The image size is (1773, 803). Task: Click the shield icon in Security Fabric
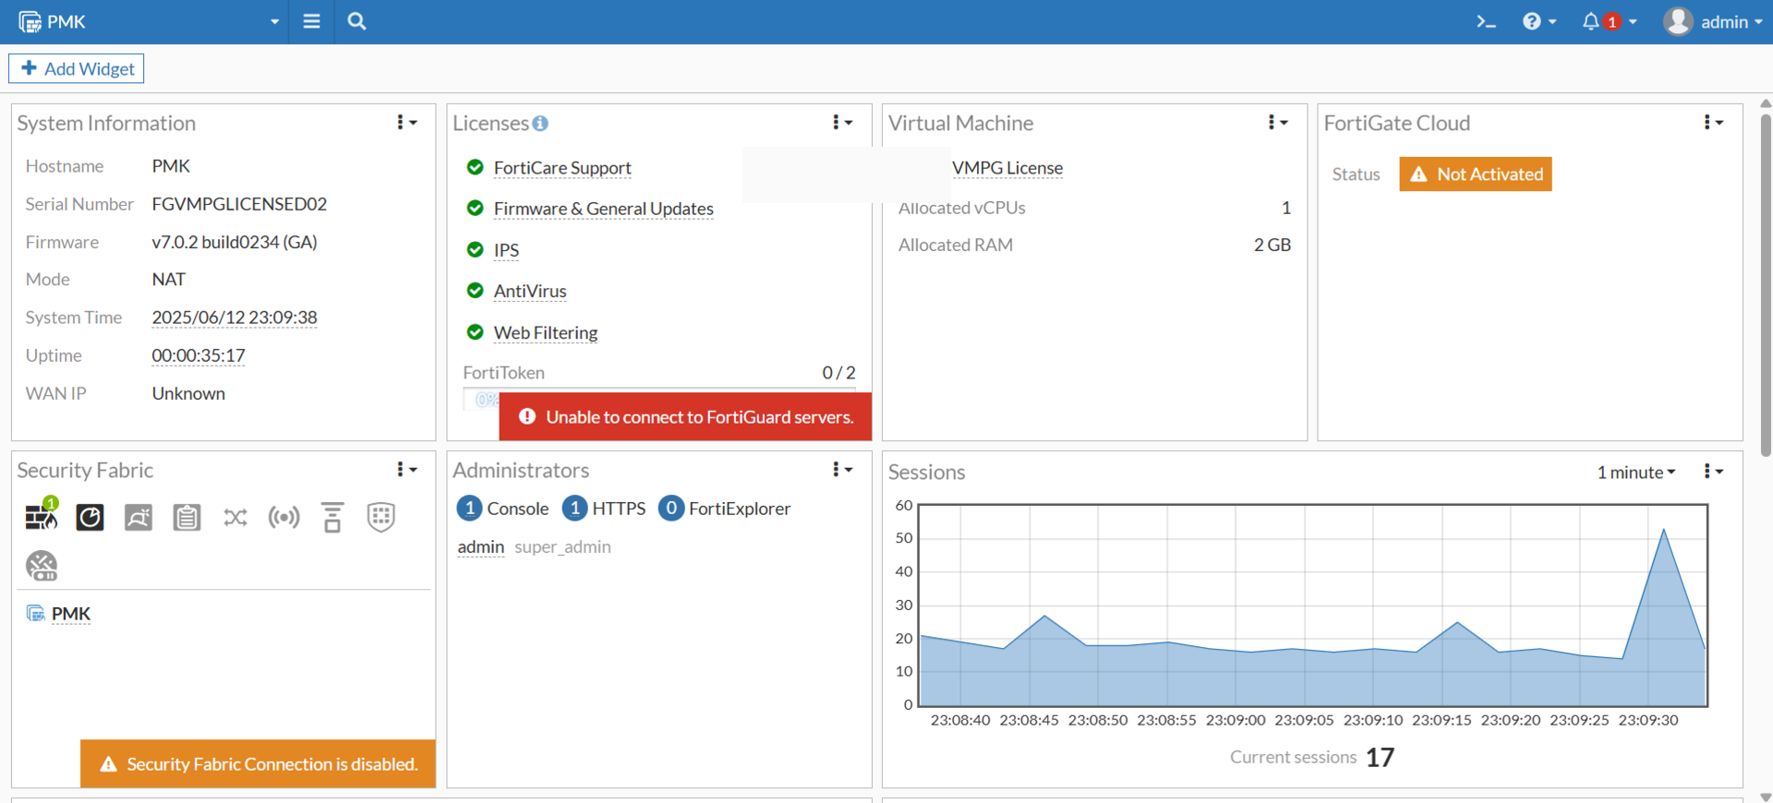click(380, 517)
